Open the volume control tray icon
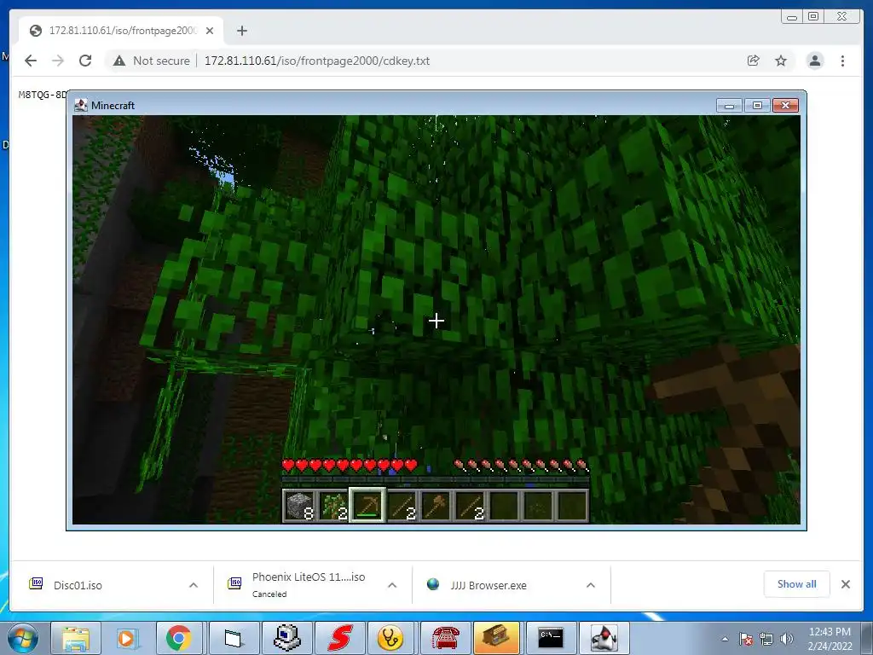873x655 pixels. [787, 639]
